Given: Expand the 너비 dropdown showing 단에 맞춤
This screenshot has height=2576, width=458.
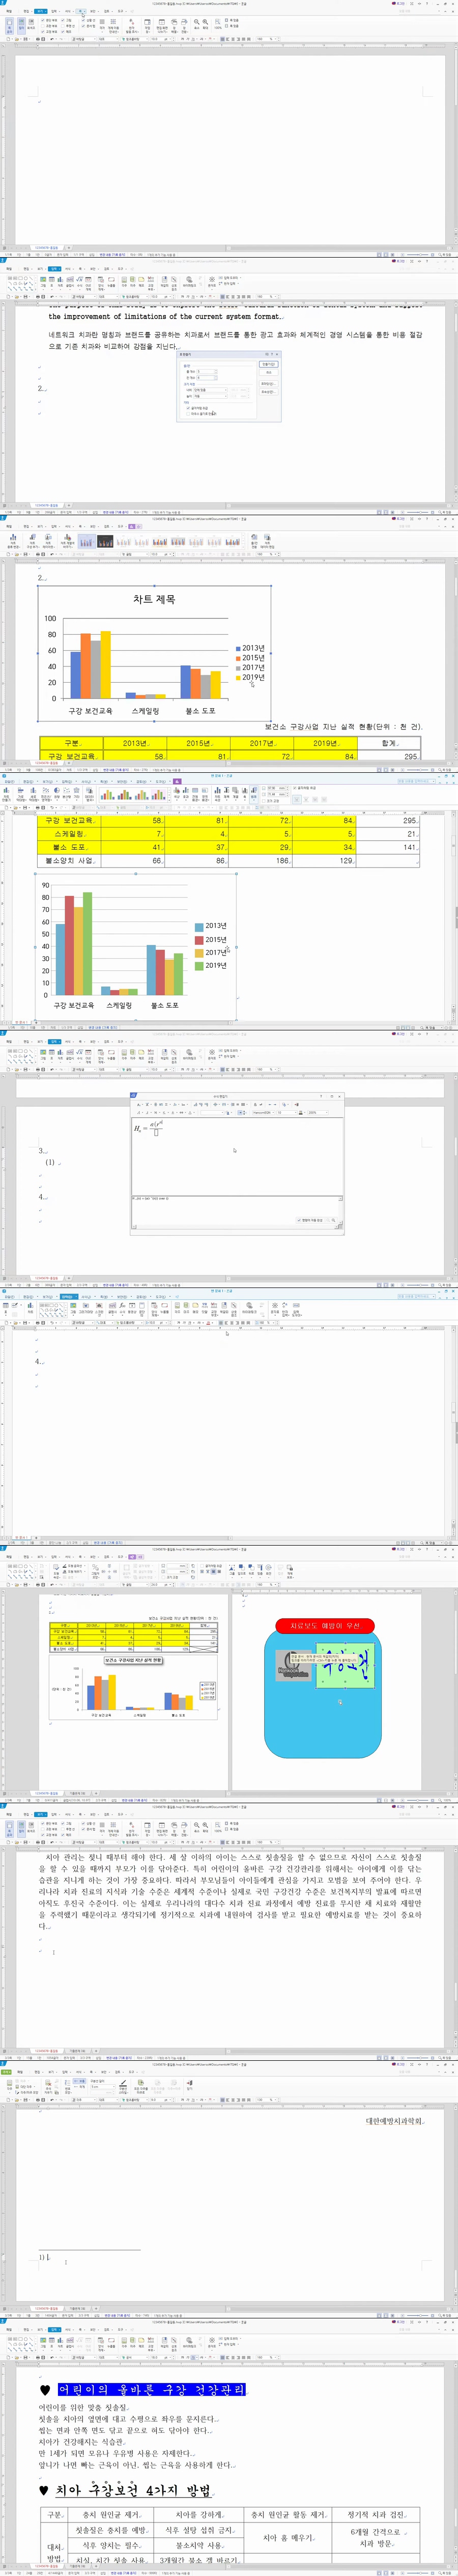Looking at the screenshot, I should tap(226, 390).
